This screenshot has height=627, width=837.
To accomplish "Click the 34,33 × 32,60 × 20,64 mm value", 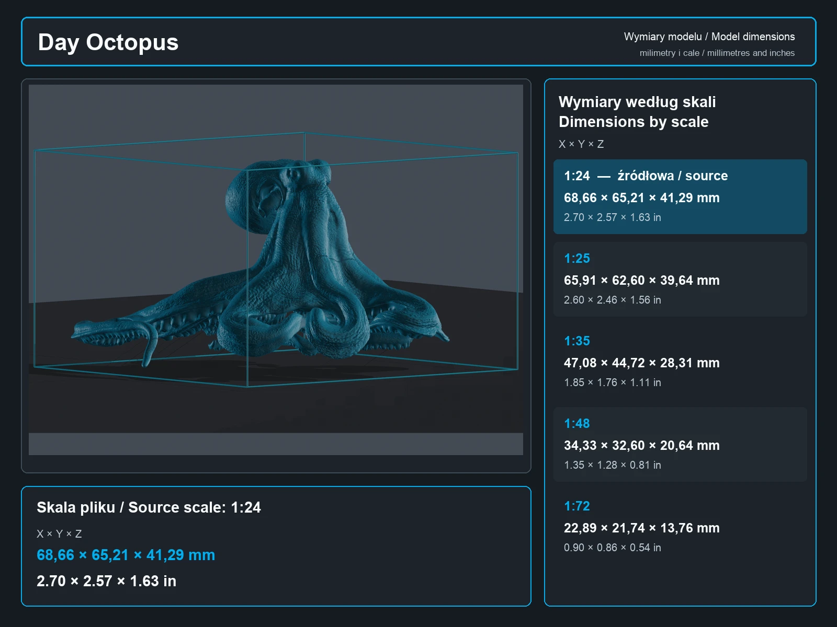I will [641, 446].
